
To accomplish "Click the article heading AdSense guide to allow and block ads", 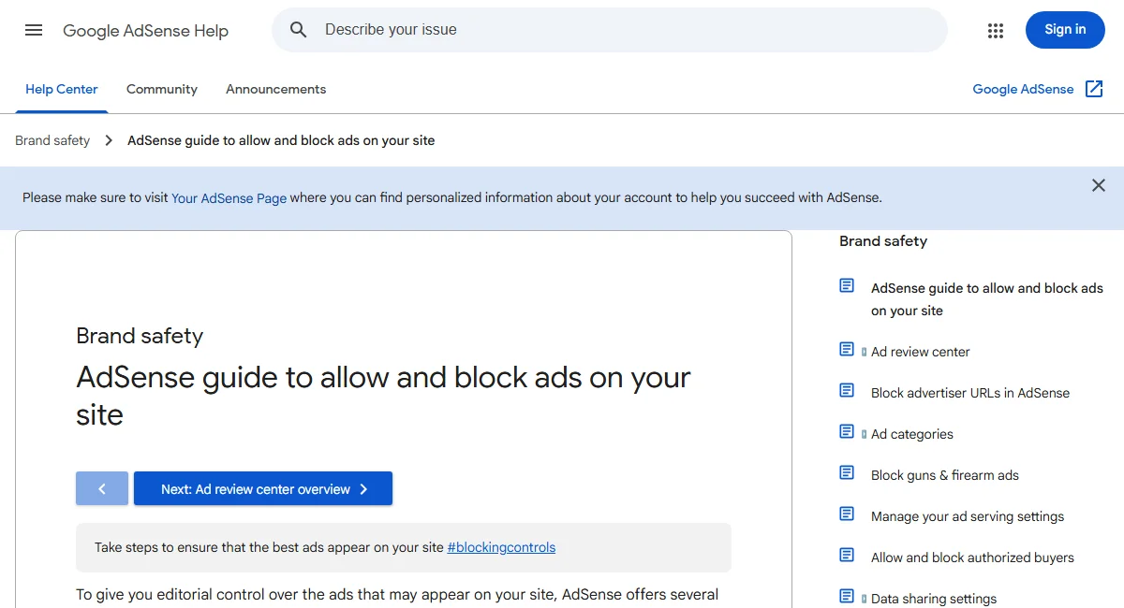I will (x=383, y=396).
